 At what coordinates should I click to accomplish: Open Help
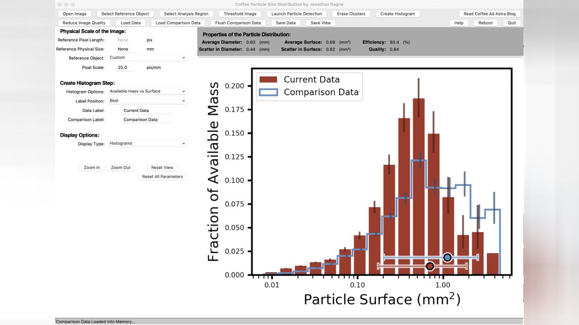pos(459,23)
